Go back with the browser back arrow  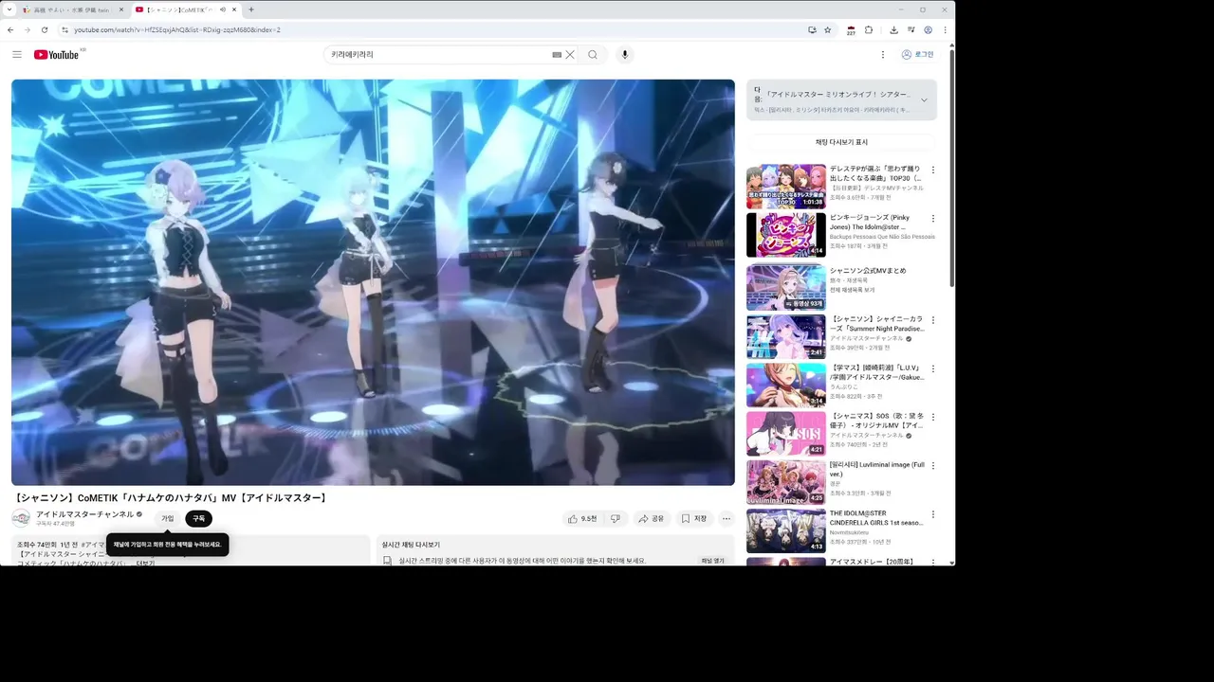[x=10, y=29]
